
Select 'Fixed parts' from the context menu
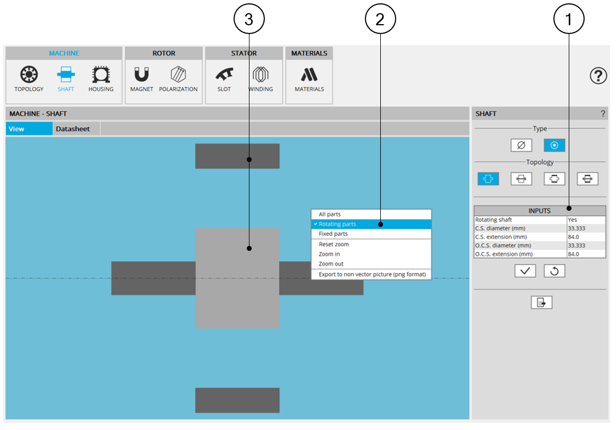pyautogui.click(x=333, y=234)
